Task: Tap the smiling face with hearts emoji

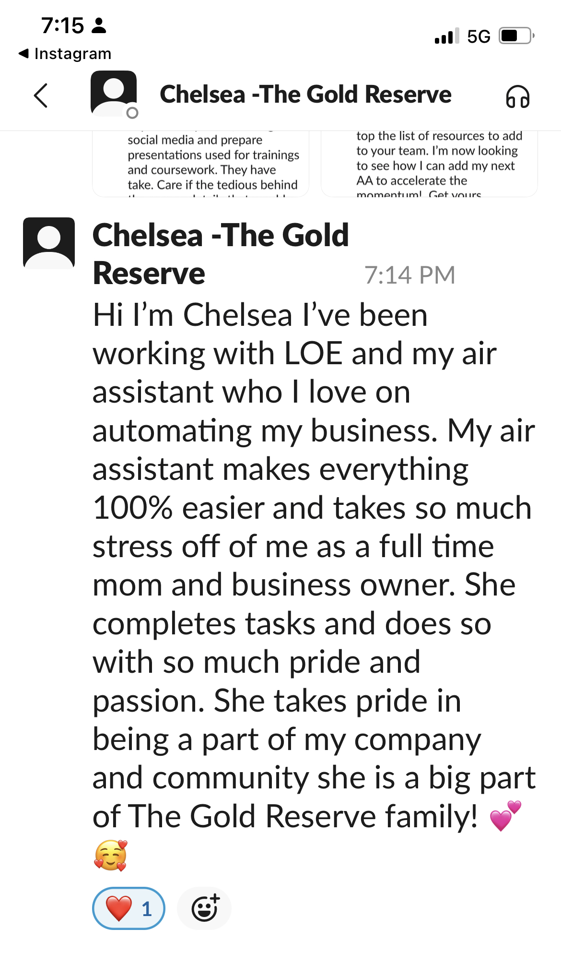Action: (x=111, y=855)
